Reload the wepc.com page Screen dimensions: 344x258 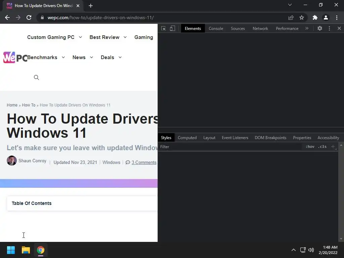[x=29, y=17]
